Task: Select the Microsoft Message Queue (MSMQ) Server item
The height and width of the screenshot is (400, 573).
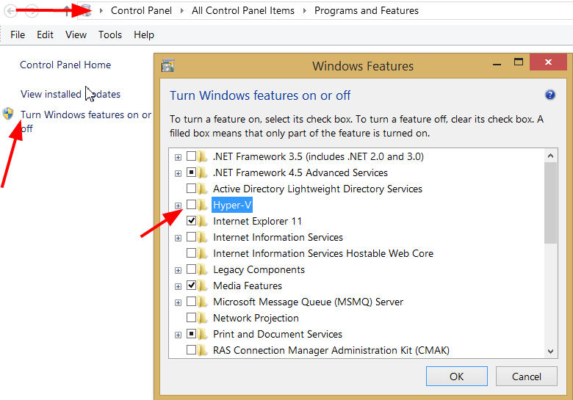Action: tap(308, 302)
